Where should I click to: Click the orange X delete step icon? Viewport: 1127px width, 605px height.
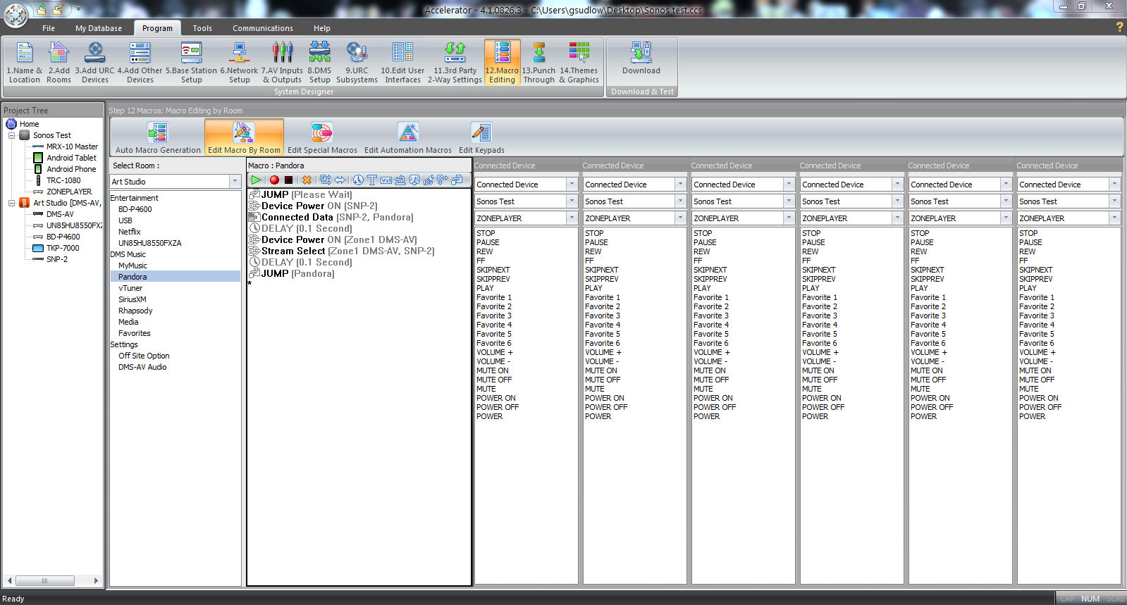coord(307,180)
